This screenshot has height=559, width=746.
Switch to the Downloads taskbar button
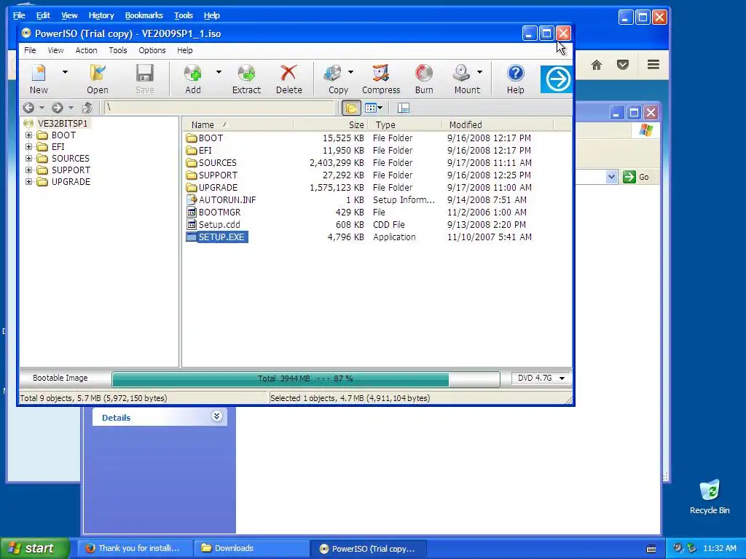(251, 548)
